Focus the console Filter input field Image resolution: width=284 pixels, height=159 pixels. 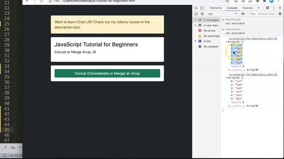pos(252,14)
